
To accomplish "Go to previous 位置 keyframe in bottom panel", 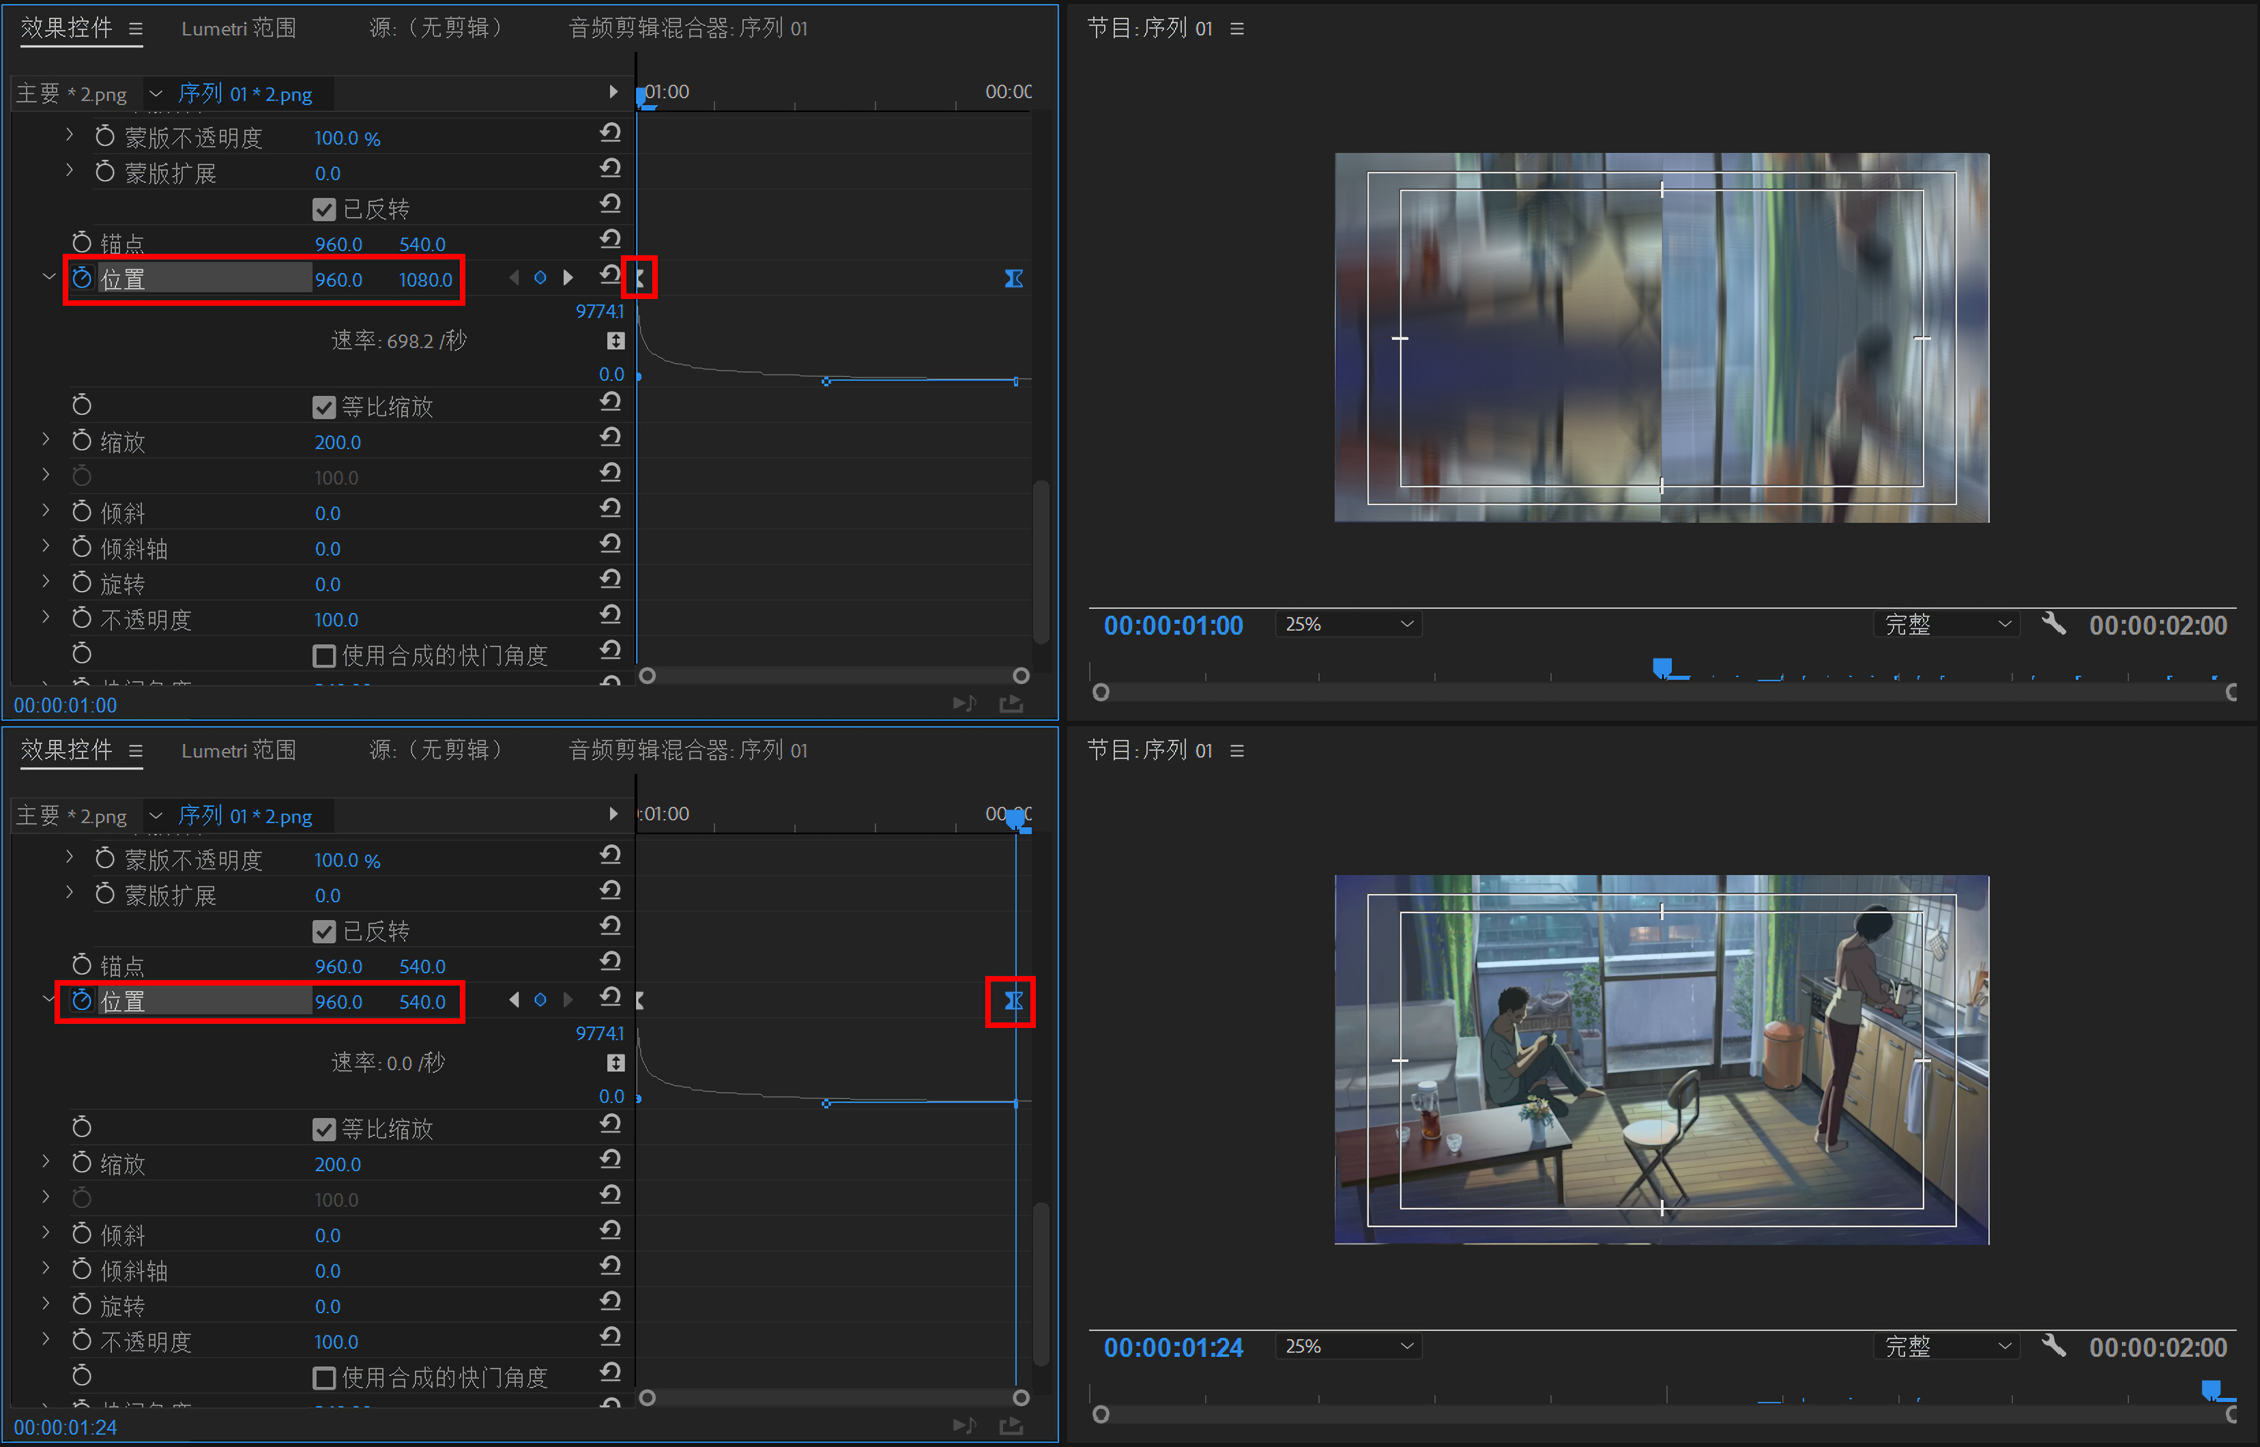I will [x=514, y=1000].
